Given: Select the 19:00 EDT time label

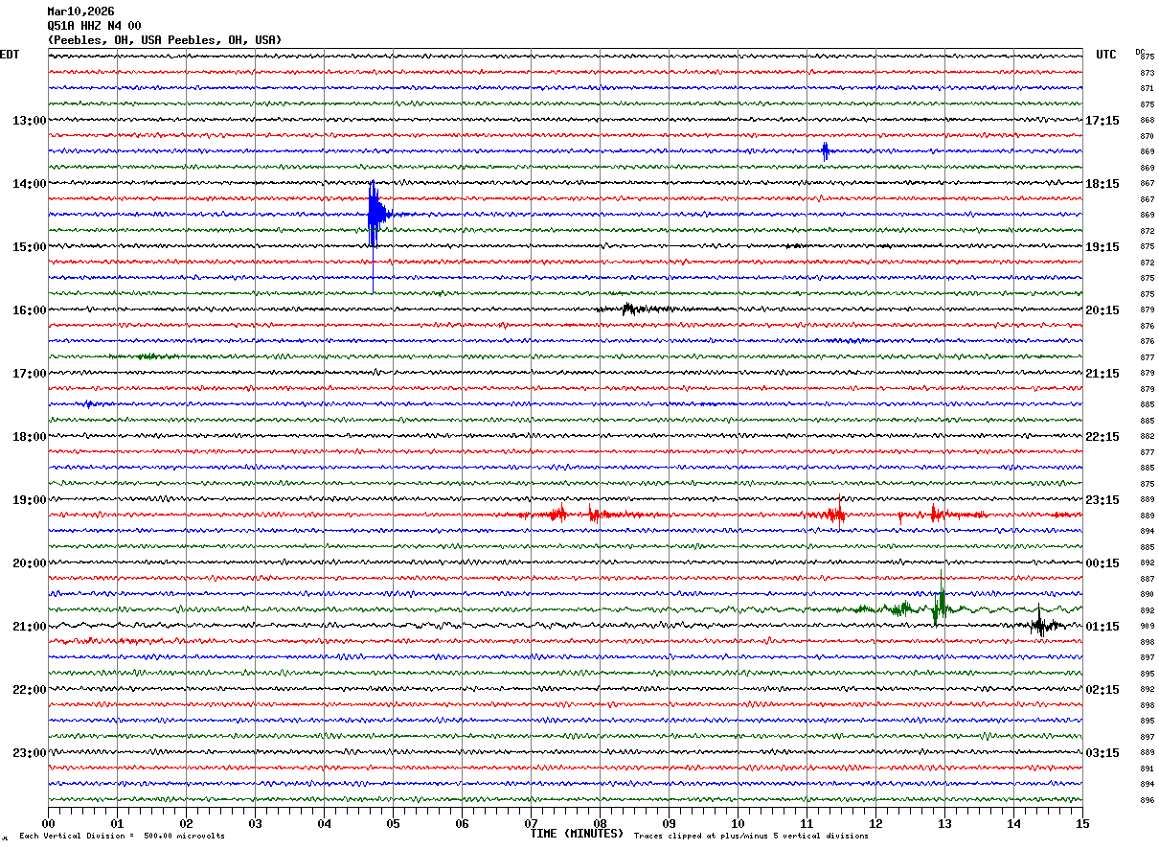Looking at the screenshot, I should tap(29, 500).
